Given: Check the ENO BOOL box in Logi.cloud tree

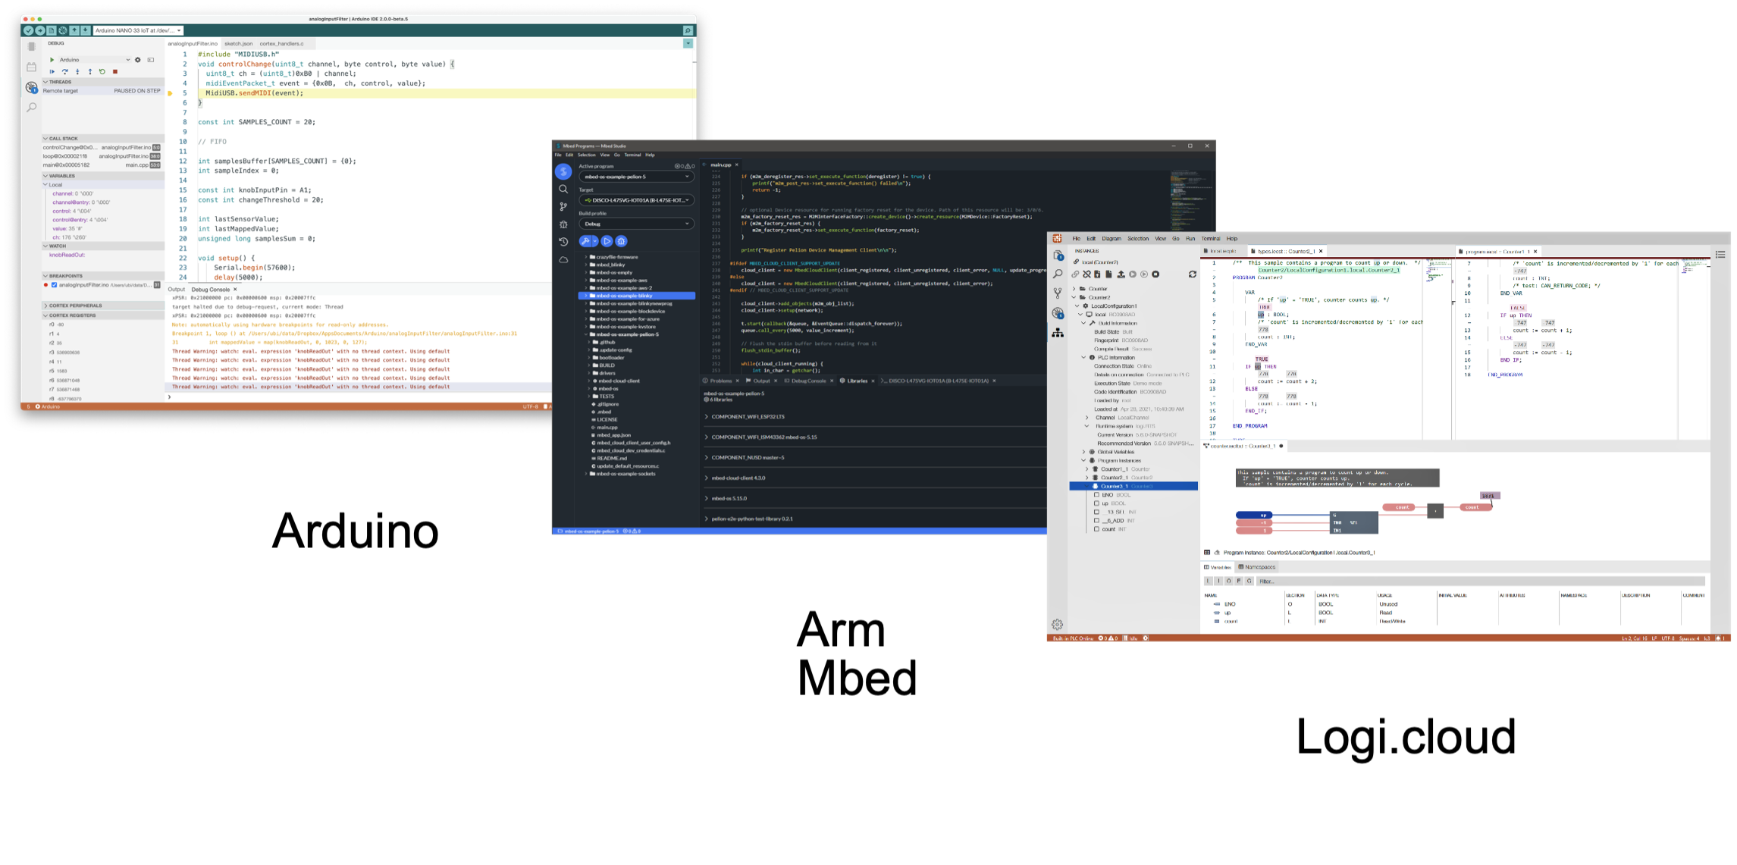Looking at the screenshot, I should (1096, 495).
